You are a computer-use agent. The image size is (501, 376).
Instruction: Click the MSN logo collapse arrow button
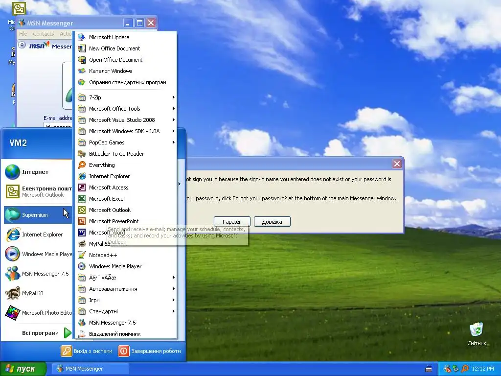click(x=22, y=45)
